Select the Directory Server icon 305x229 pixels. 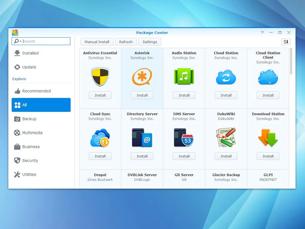[142, 137]
